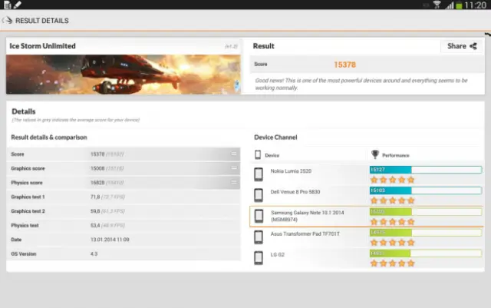The width and height of the screenshot is (491, 308).
Task: Select the Graphics test 1 row
Action: coord(123,197)
